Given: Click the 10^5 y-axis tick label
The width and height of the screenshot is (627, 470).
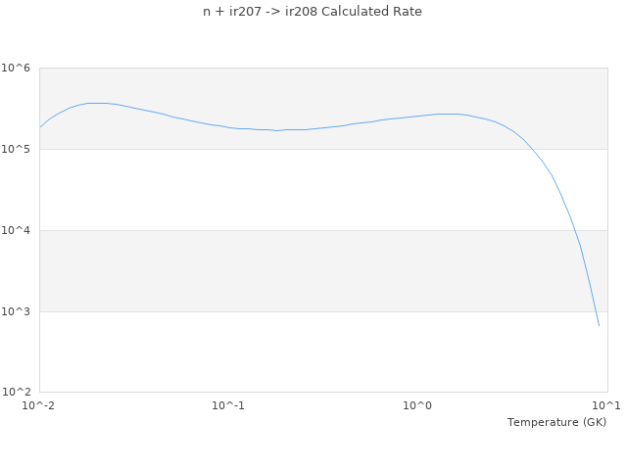Looking at the screenshot, I should (16, 149).
